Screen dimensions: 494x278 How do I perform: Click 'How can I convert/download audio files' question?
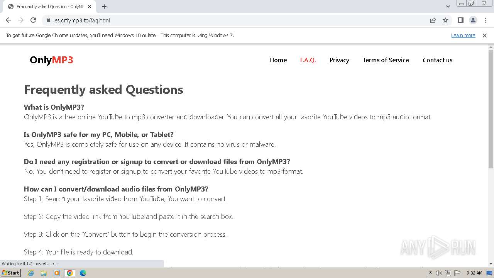pyautogui.click(x=116, y=189)
